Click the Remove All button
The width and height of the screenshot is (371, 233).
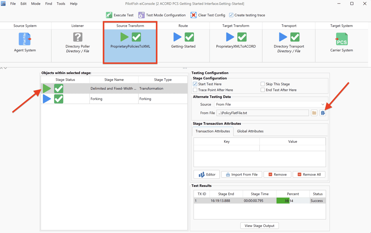[309, 174]
